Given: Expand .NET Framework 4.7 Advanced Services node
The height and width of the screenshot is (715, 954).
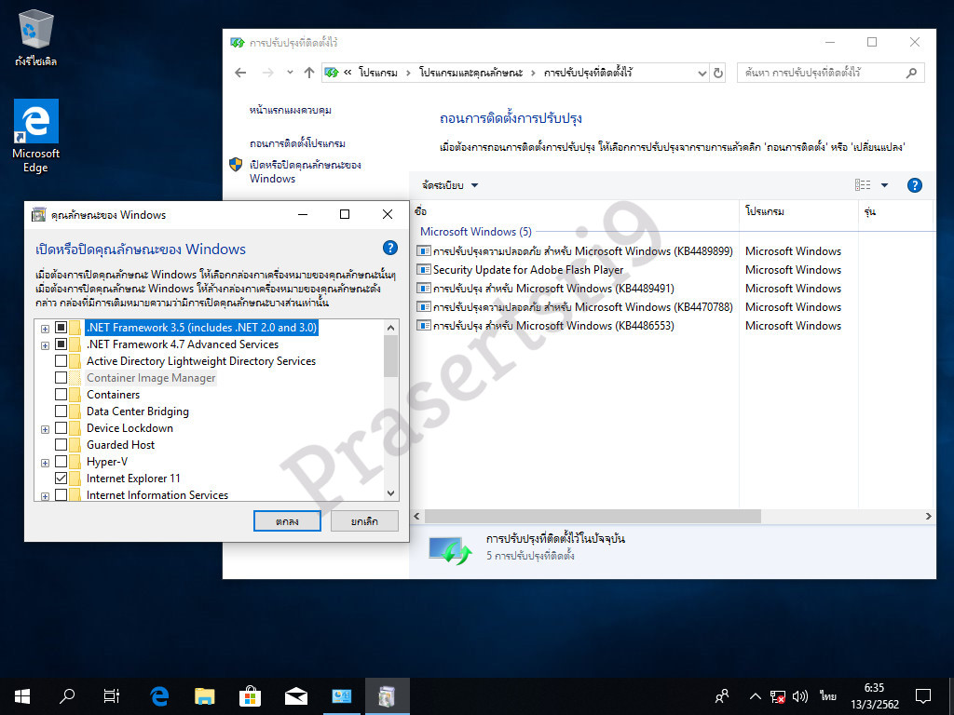Looking at the screenshot, I should click(45, 346).
